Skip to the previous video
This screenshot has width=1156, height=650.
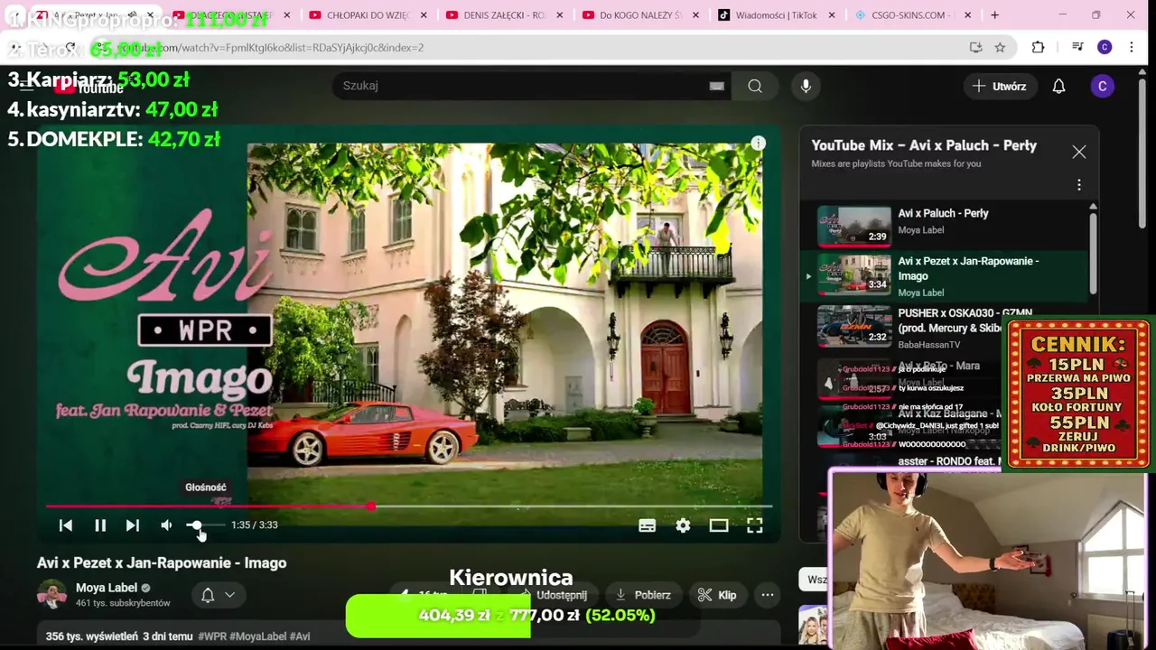tap(66, 525)
